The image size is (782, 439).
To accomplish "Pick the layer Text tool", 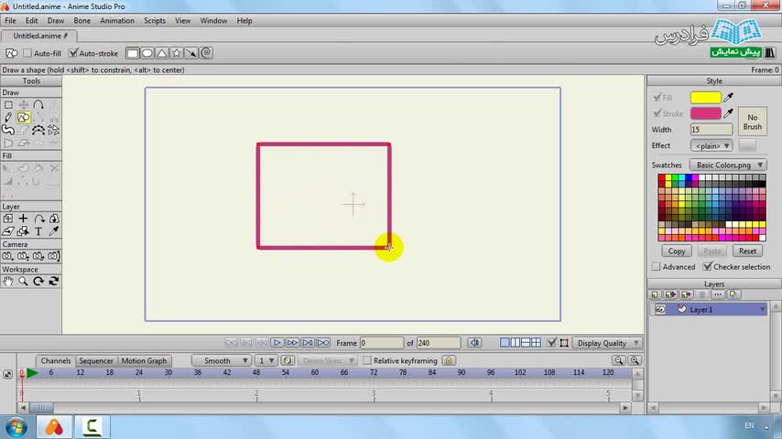I will (38, 231).
